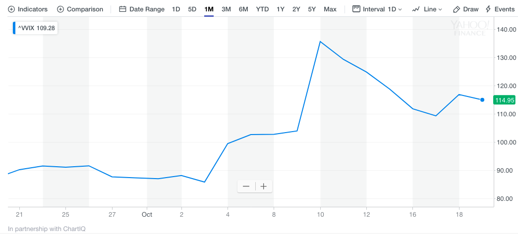Click the ^VVIX series color swatch
The image size is (518, 234).
(14, 28)
